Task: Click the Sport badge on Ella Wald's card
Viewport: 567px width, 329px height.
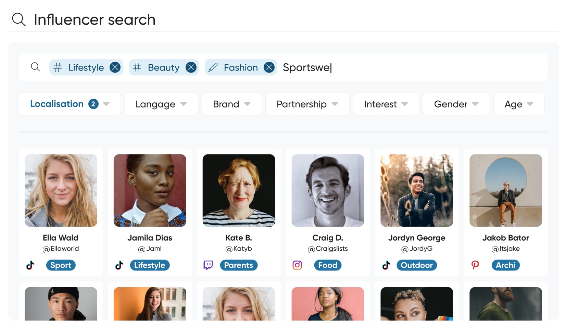Action: click(x=61, y=265)
